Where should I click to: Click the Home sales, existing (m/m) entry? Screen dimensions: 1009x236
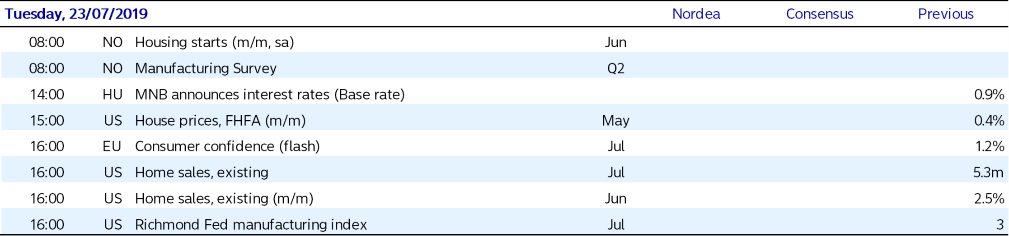(224, 199)
